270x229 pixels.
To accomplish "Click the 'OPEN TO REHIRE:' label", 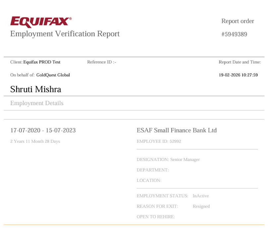I will [156, 217].
